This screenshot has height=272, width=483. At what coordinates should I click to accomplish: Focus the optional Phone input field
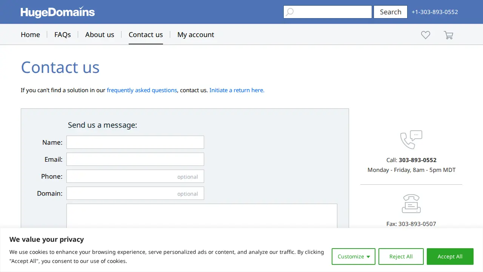(135, 176)
